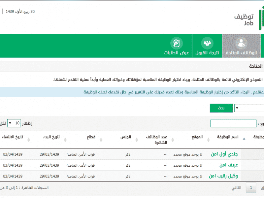Image resolution: width=264 pixels, height=198 pixels.
Task: Click end date 03/04/1439 in وكيل رقيب امن row
Action: pos(13,176)
